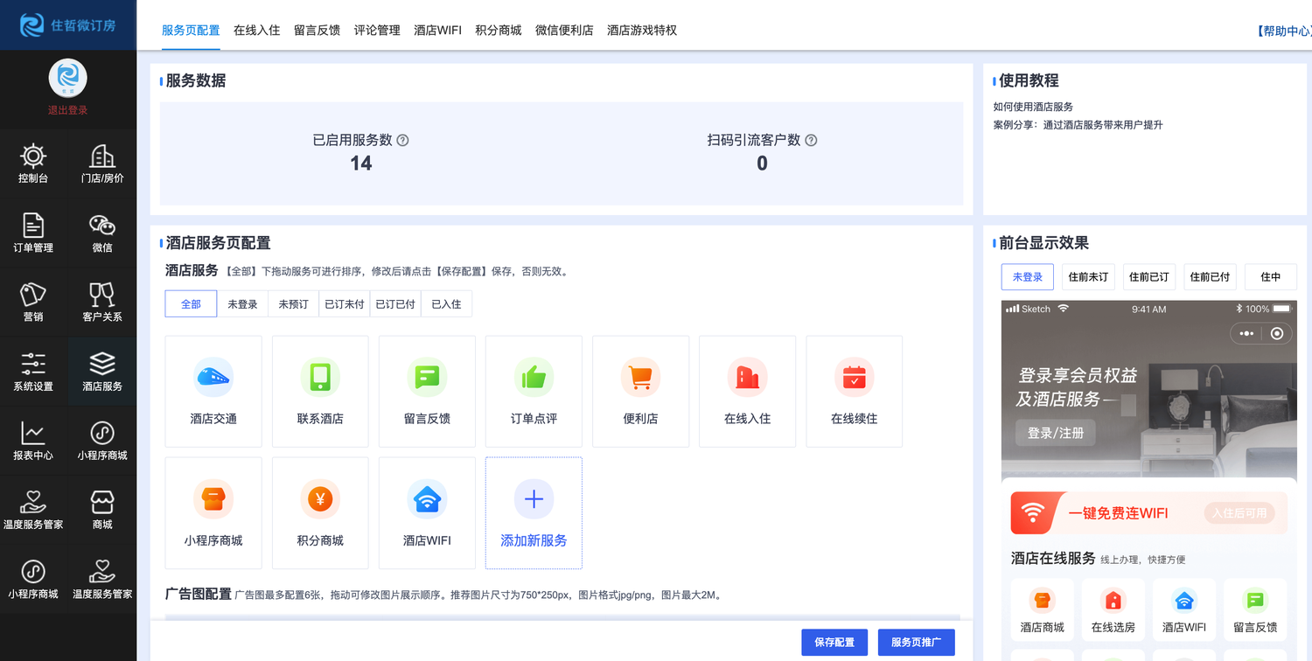Viewport: 1312px width, 661px height.
Task: Open the 积分商城 top tab
Action: 498,31
